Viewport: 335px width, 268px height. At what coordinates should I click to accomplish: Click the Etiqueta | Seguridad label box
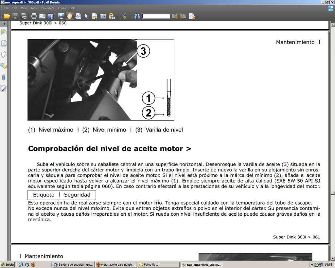point(62,195)
